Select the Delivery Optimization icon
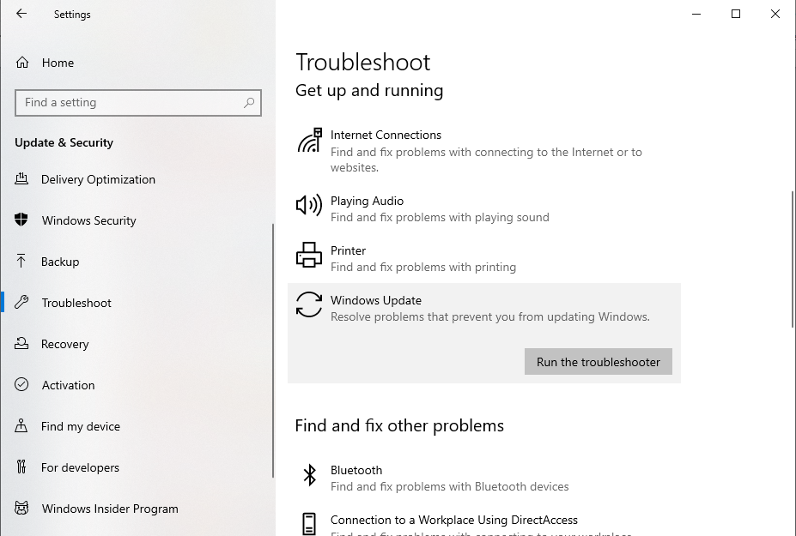This screenshot has height=536, width=796. (21, 179)
